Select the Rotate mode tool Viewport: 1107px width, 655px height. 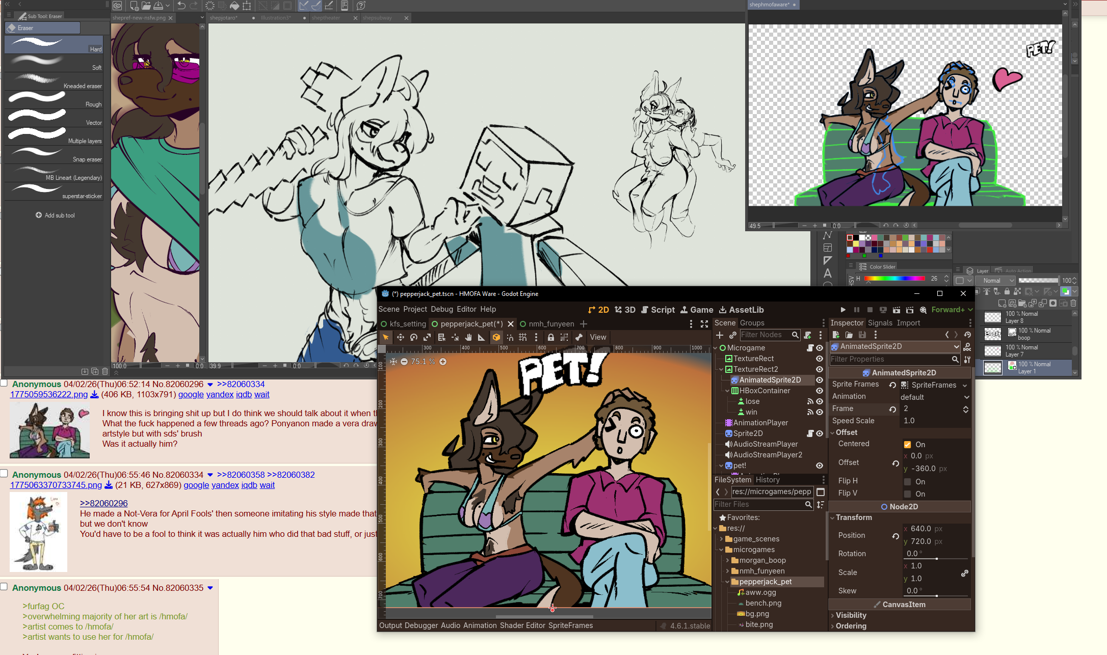pos(414,337)
